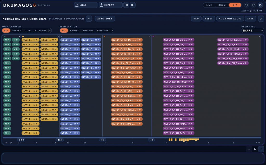The image size is (266, 165).
Task: Switch to LIVE mode
Action: [x=209, y=5]
